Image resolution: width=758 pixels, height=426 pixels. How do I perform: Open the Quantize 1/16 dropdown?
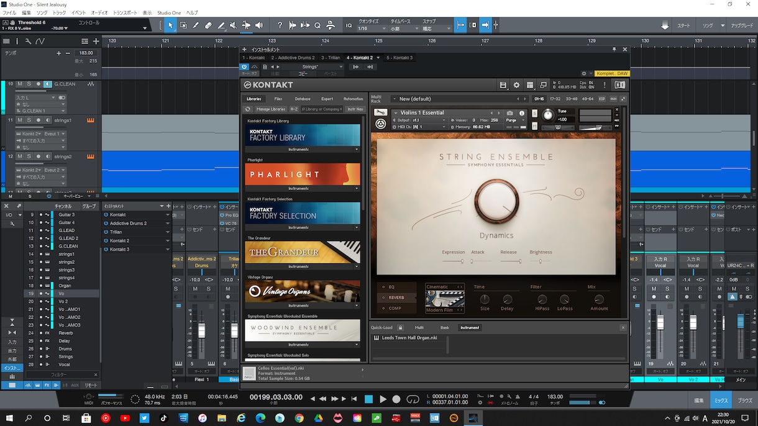tap(373, 29)
